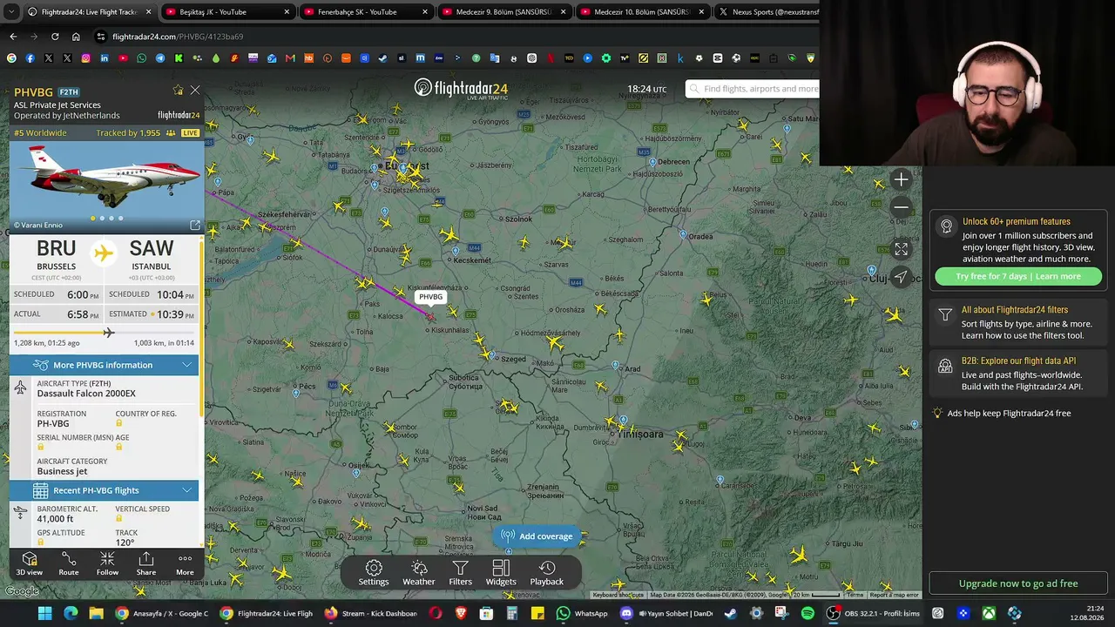1115x627 pixels.
Task: Click the LIVE badge in flight panel
Action: point(190,133)
